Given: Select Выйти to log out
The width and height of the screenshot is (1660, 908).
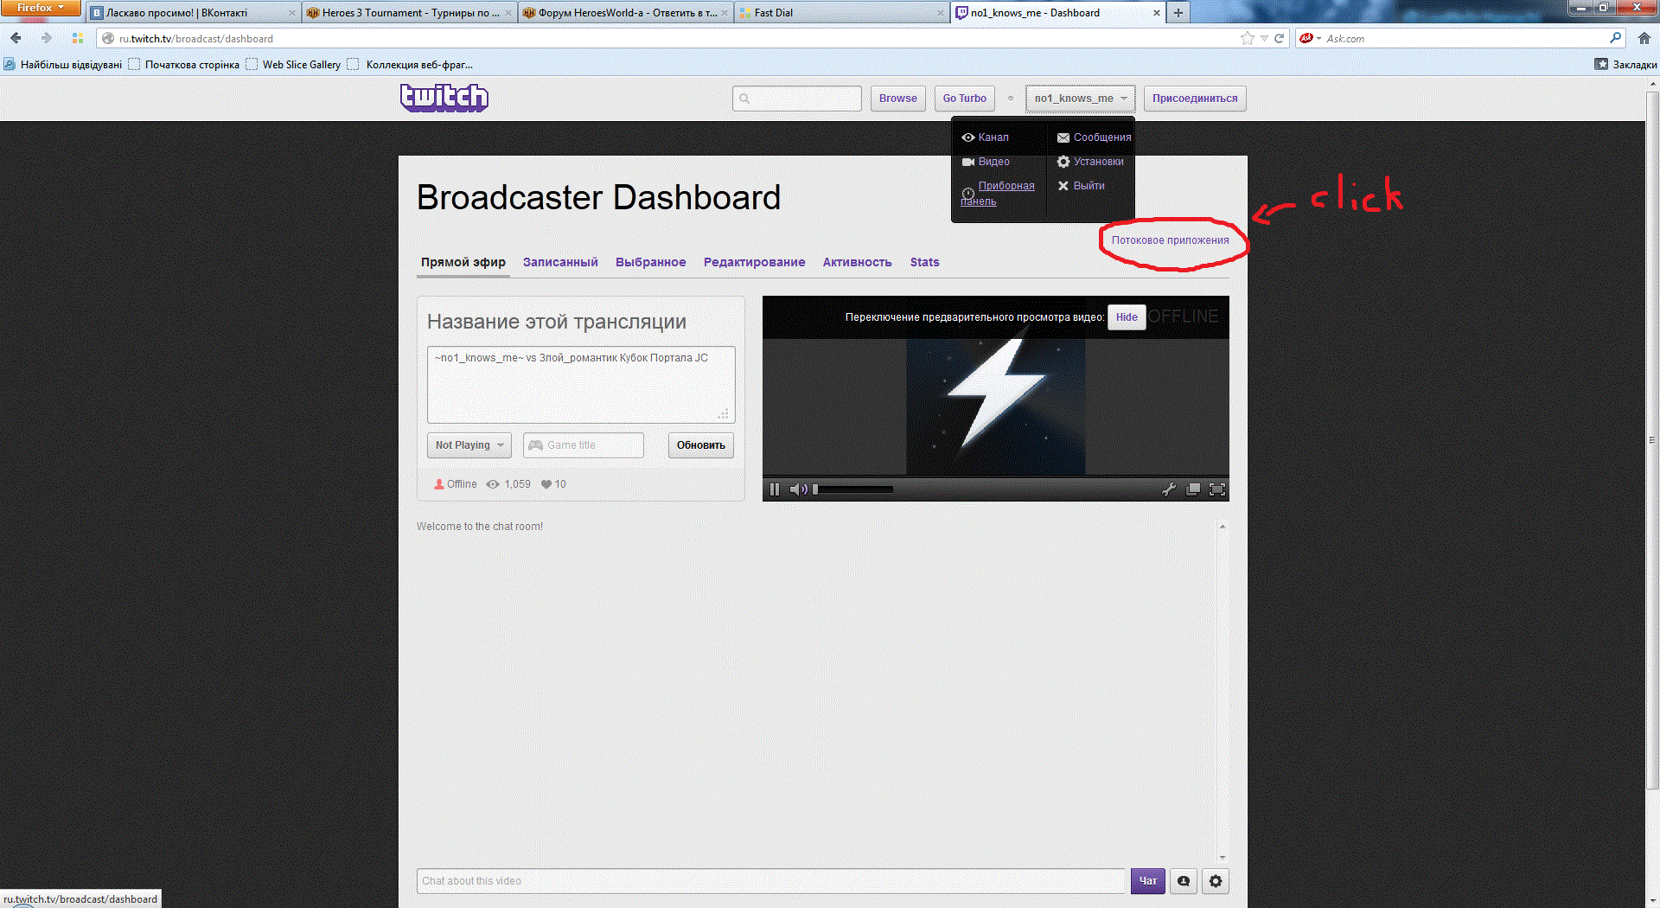Looking at the screenshot, I should coord(1081,186).
